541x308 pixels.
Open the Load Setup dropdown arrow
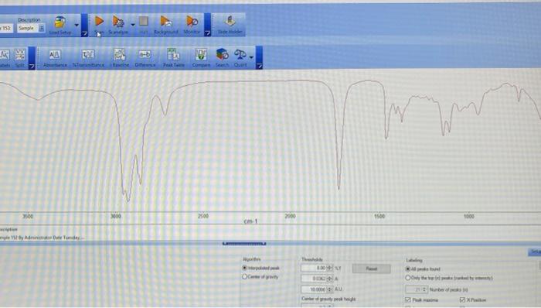click(77, 26)
